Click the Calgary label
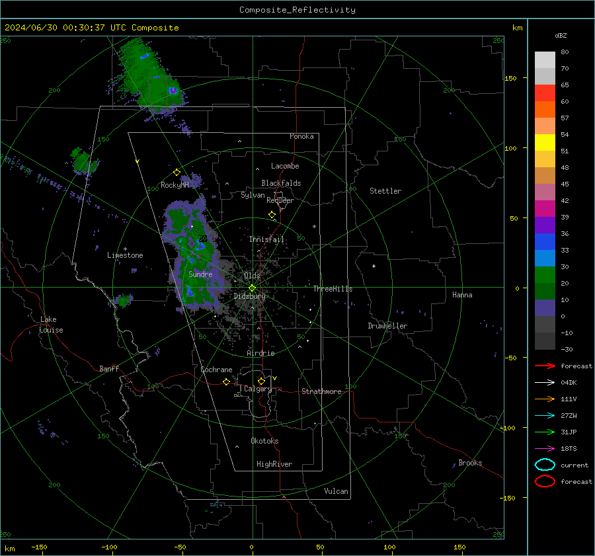 [258, 389]
